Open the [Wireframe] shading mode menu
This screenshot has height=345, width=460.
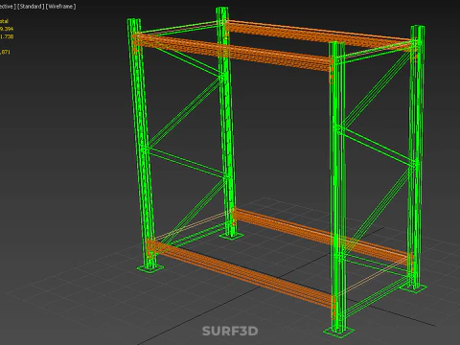(60, 7)
